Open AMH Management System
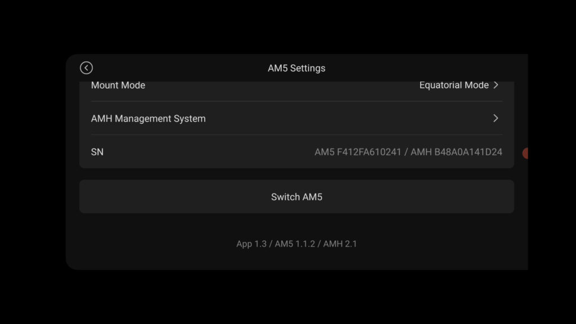Screen dimensions: 576x324 click(x=296, y=118)
